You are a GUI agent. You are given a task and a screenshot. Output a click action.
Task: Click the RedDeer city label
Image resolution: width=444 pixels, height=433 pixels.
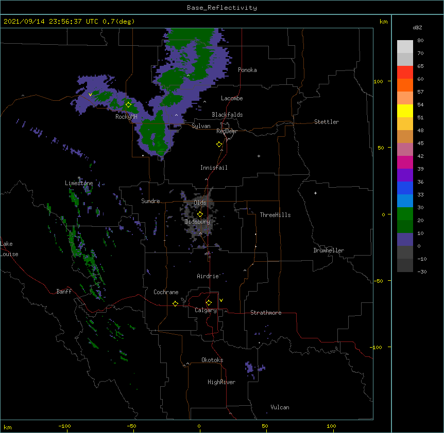[227, 131]
